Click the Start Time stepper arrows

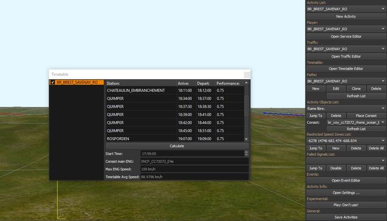pos(246,153)
